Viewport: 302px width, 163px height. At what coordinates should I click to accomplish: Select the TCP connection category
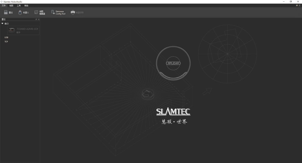point(6,42)
